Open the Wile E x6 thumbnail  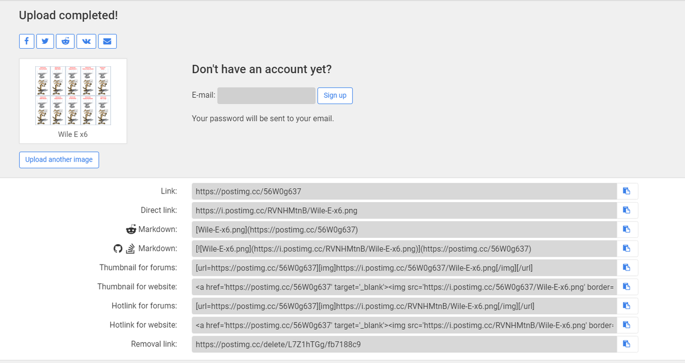[73, 96]
